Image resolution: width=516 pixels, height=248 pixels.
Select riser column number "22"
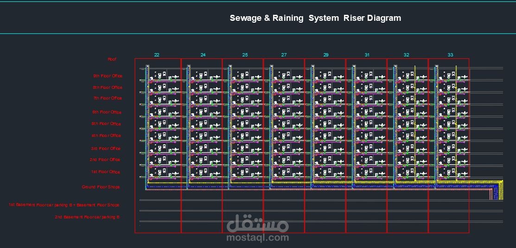(157, 55)
